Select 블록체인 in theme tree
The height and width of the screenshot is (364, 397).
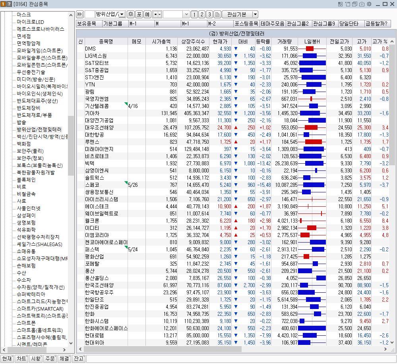[26, 180]
